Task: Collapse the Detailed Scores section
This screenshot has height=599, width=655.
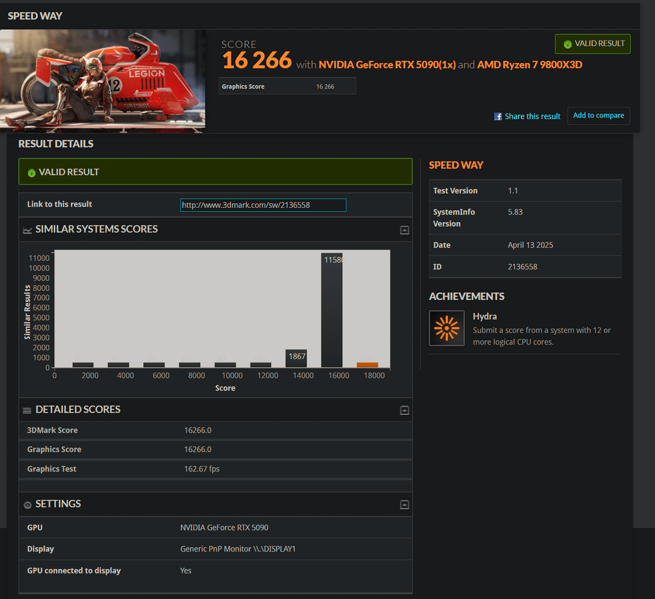Action: (x=405, y=410)
